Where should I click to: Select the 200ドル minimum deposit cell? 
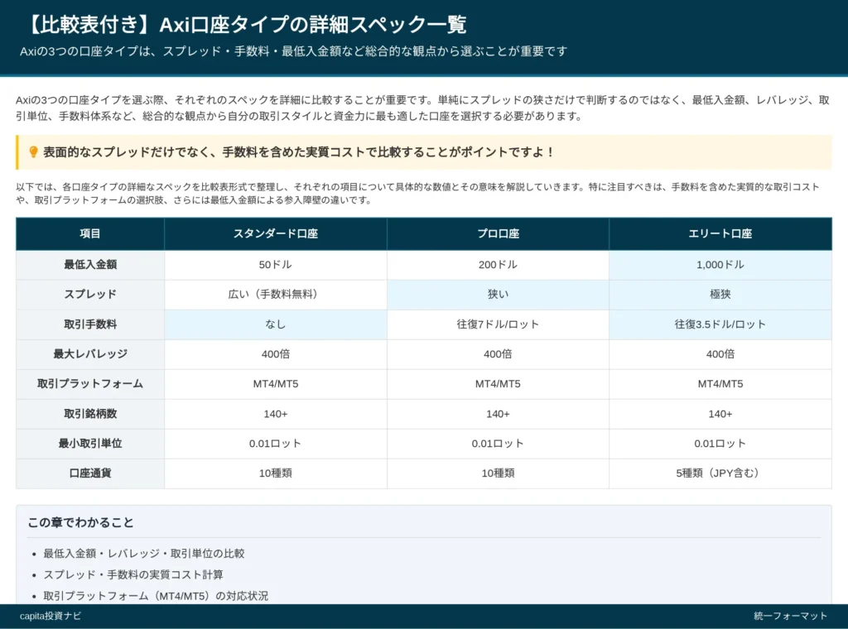[498, 265]
